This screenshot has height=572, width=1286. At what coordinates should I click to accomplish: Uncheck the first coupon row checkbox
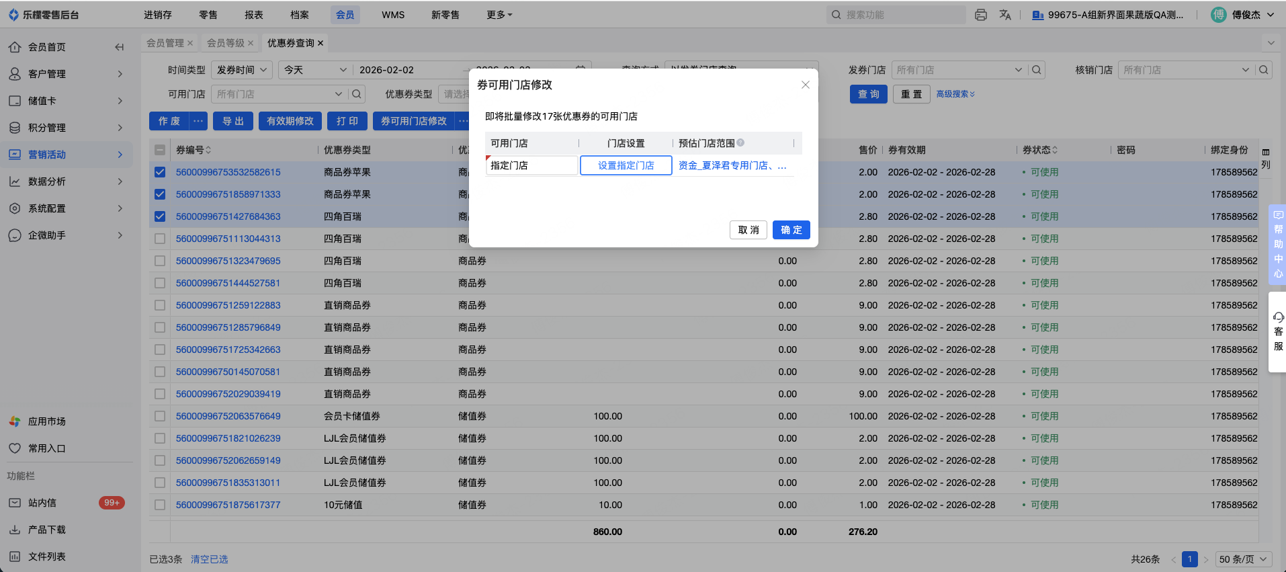[160, 172]
